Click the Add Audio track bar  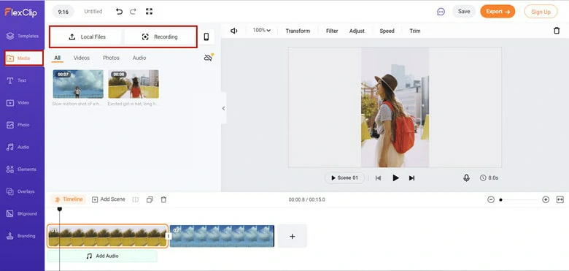102,256
